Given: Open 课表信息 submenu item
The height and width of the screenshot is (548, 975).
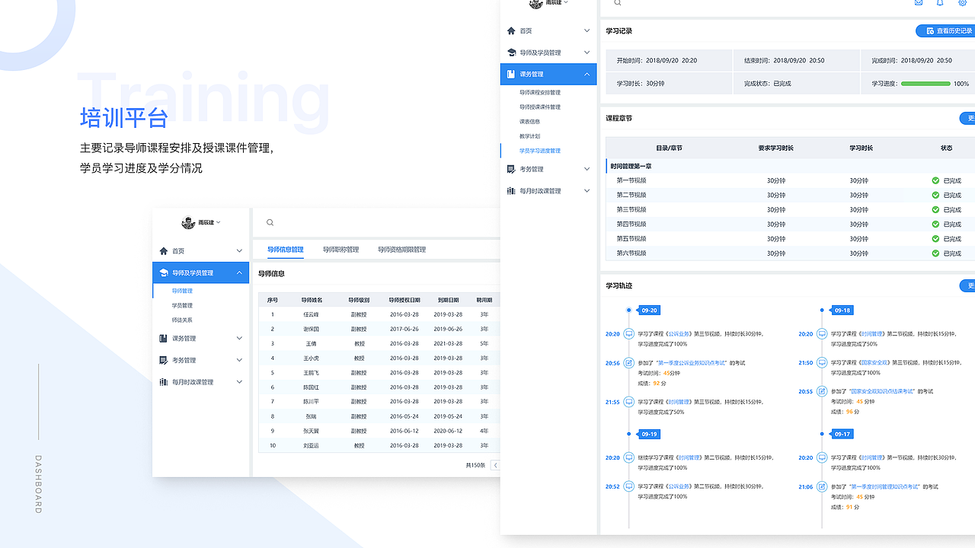Looking at the screenshot, I should tap(530, 122).
